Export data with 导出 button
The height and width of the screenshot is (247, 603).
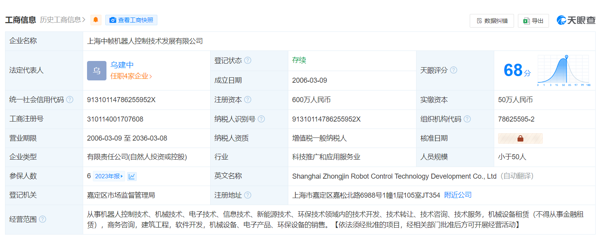533,21
